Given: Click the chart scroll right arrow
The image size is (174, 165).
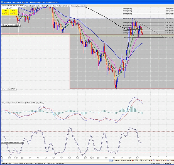Looking at the screenshot, I should (112, 161).
